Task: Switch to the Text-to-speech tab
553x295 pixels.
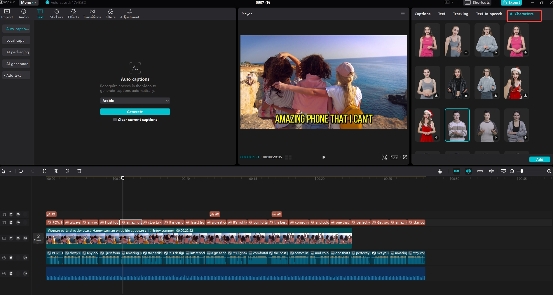Action: tap(489, 14)
